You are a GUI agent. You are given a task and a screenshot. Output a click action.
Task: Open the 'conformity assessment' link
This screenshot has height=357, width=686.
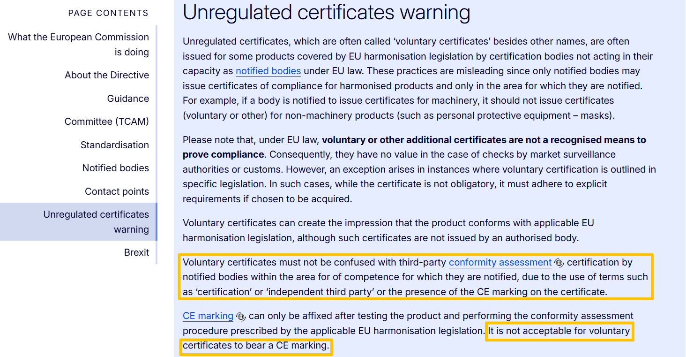[500, 262]
